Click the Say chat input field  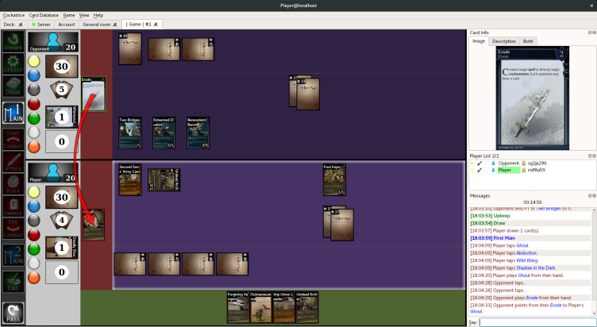coord(536,322)
